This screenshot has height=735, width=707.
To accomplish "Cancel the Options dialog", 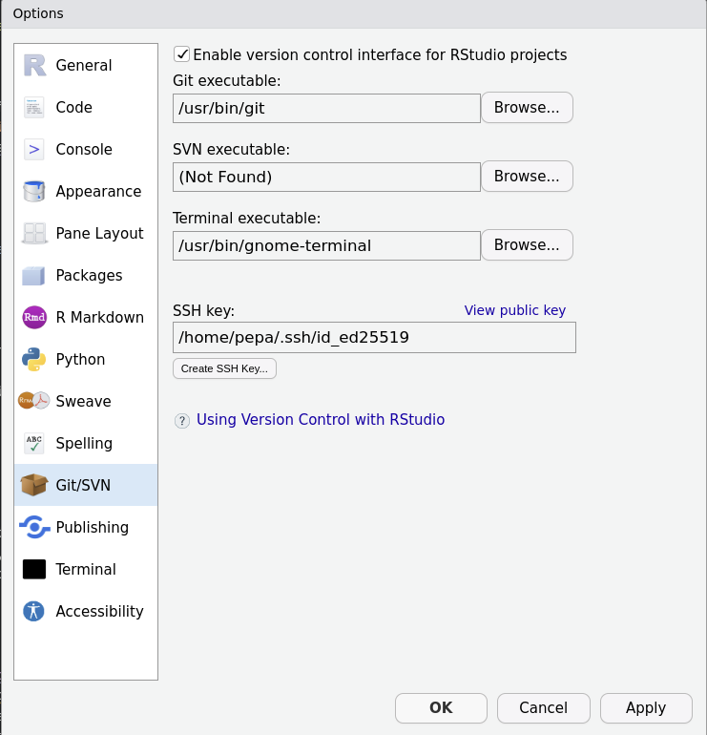I will [x=544, y=708].
